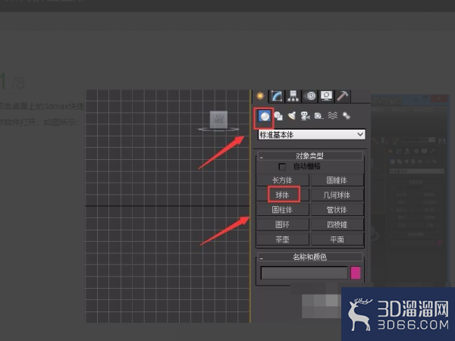This screenshot has width=455, height=341.
Task: Collapse the 名称和颜色 rollout
Action: pyautogui.click(x=309, y=257)
